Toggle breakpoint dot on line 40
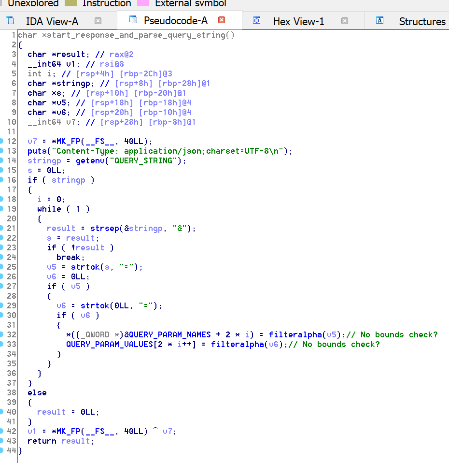The height and width of the screenshot is (463, 449). click(x=1, y=412)
